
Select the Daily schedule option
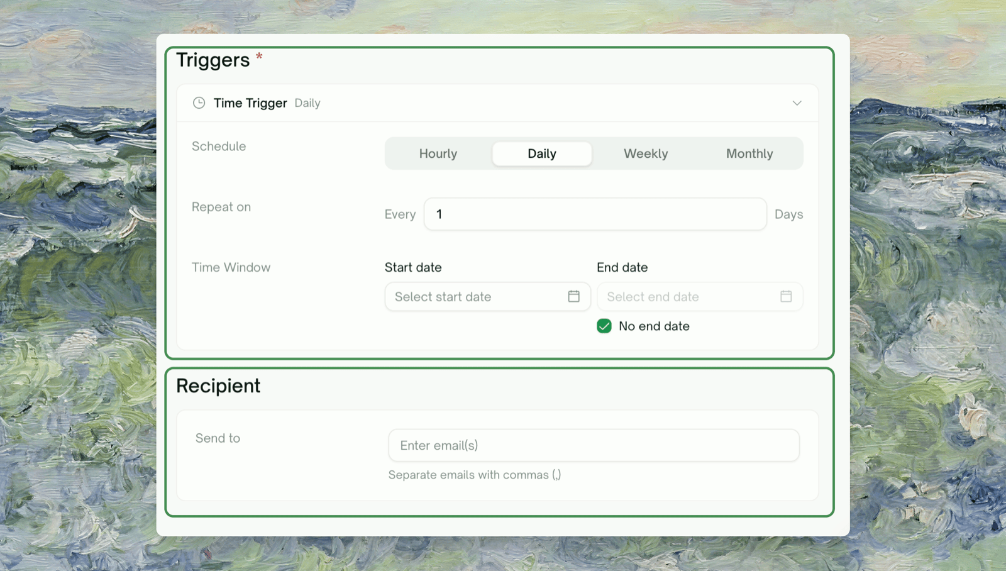(x=542, y=153)
